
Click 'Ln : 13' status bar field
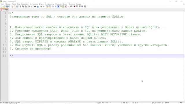coord(123,103)
